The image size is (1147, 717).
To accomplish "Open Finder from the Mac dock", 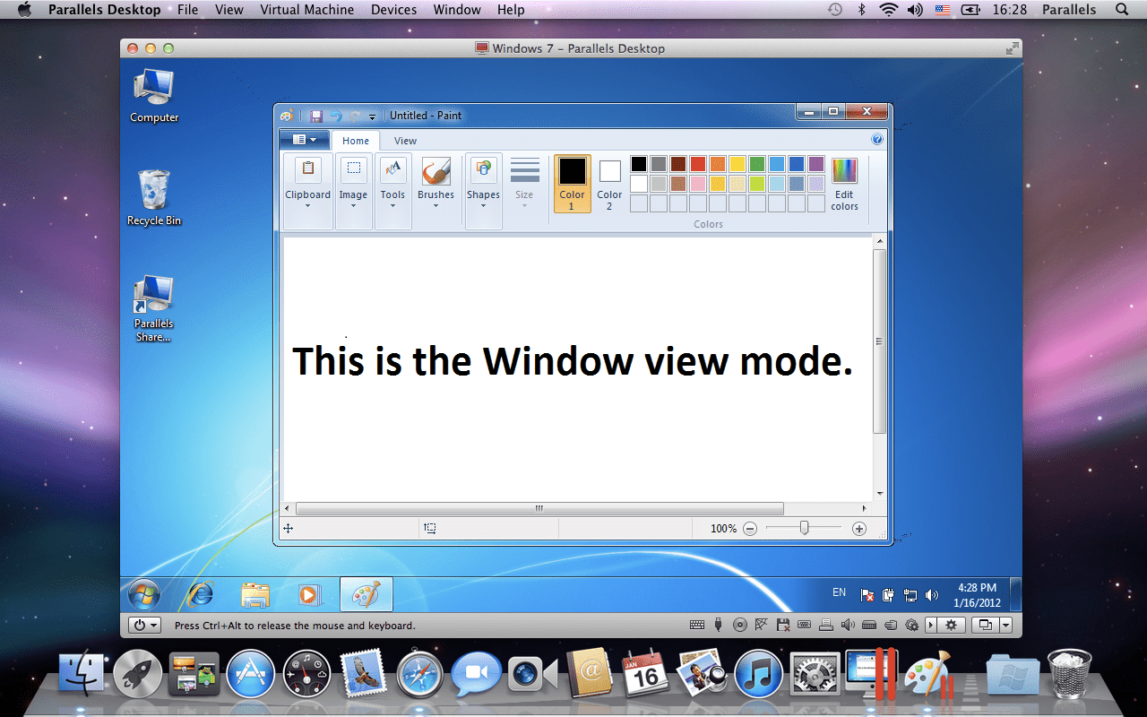I will tap(82, 673).
